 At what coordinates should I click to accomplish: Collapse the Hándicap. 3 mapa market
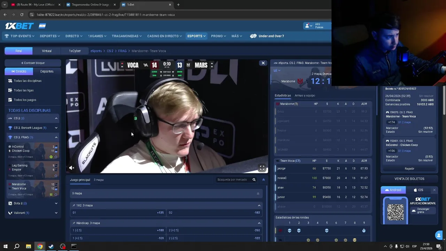(x=259, y=223)
